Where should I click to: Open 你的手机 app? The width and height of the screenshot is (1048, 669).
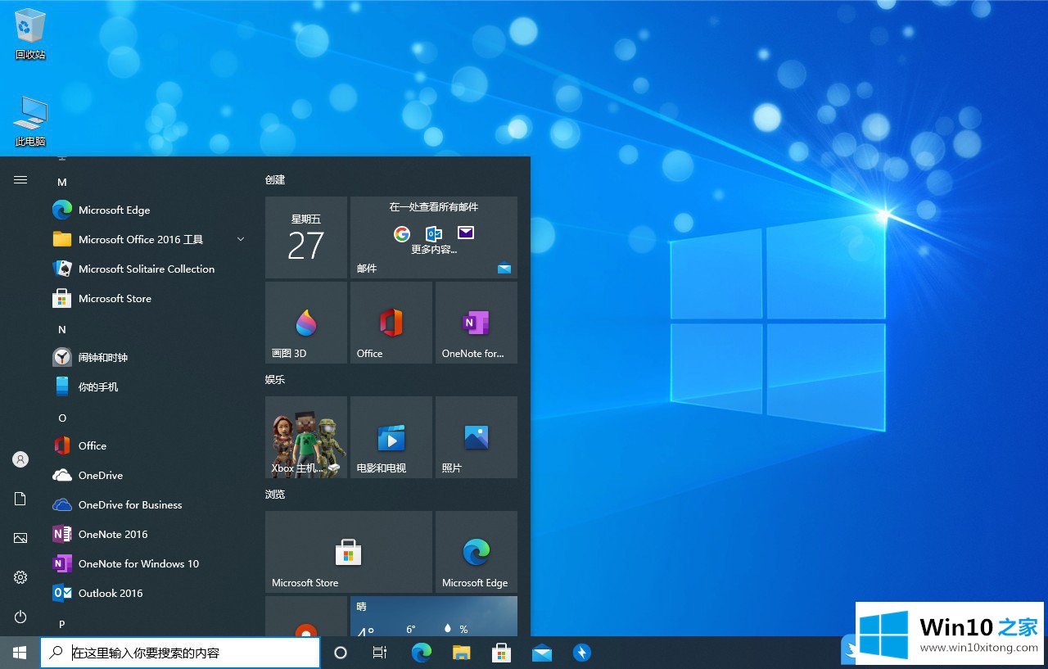[x=149, y=387]
